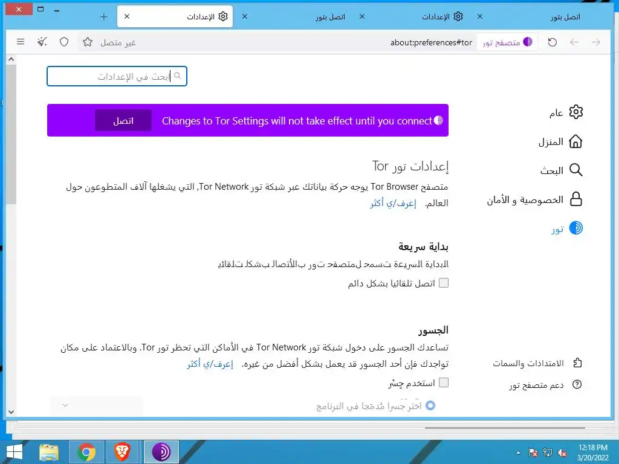Click the Tor Browser taskbar icon

161,452
